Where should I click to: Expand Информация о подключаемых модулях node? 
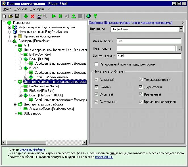(9, 27)
